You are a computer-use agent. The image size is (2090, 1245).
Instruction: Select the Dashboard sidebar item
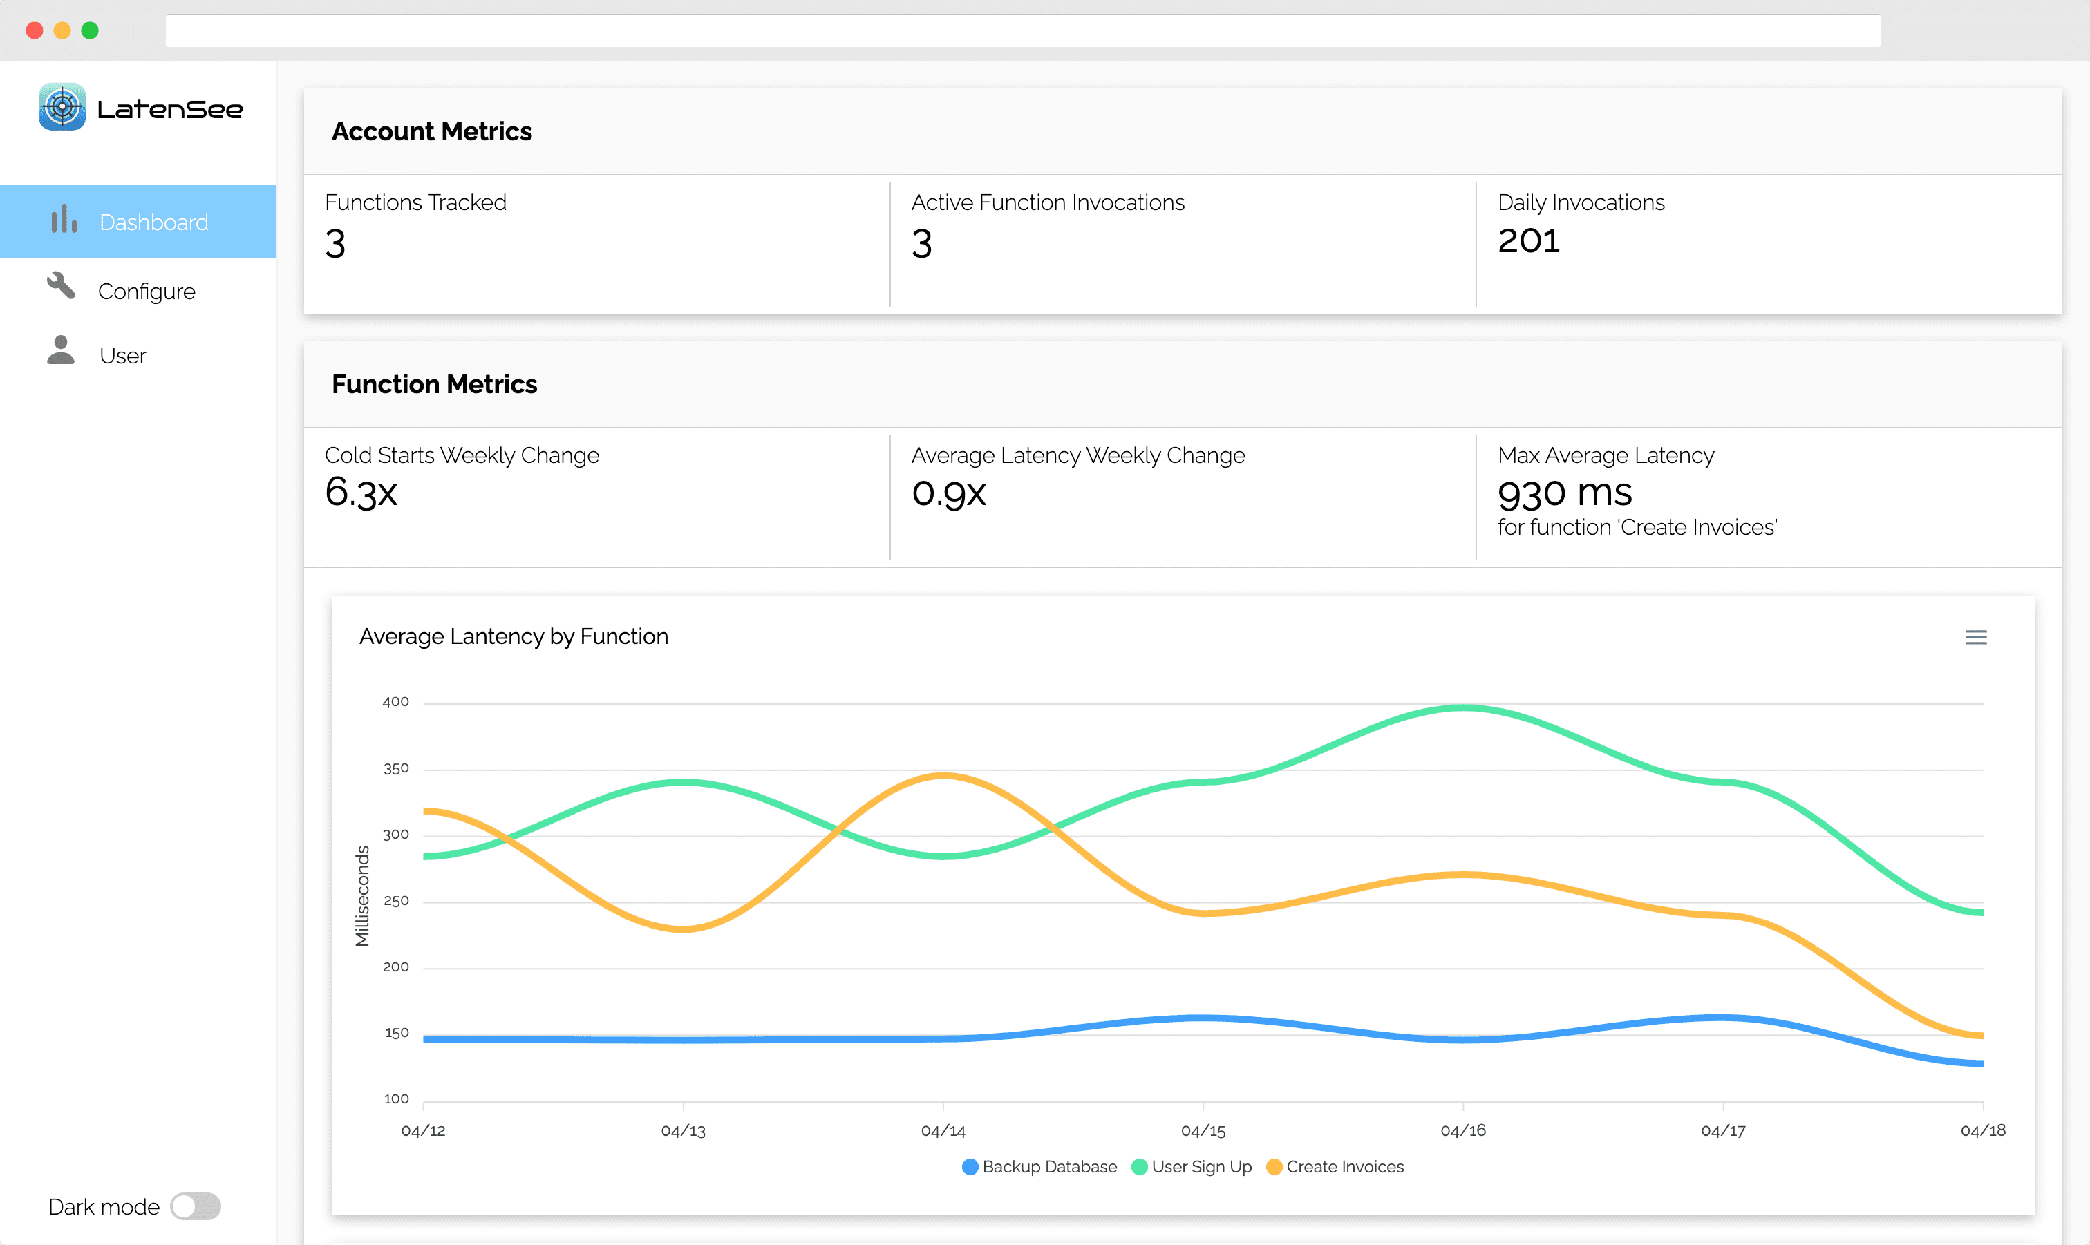pos(153,222)
